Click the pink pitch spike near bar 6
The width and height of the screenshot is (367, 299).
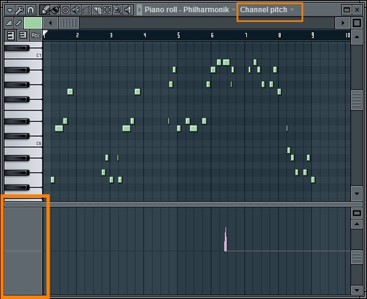(225, 240)
